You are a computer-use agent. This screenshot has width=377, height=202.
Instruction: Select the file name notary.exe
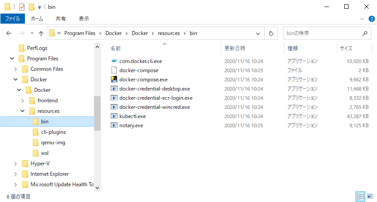[131, 125]
